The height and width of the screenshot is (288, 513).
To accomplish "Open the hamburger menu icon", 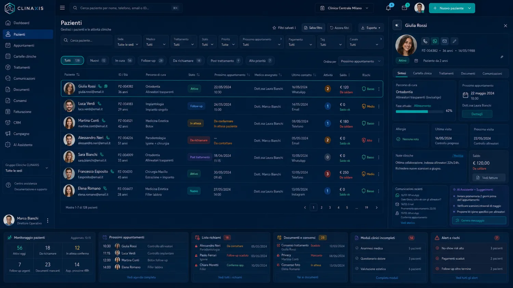I will (x=62, y=8).
